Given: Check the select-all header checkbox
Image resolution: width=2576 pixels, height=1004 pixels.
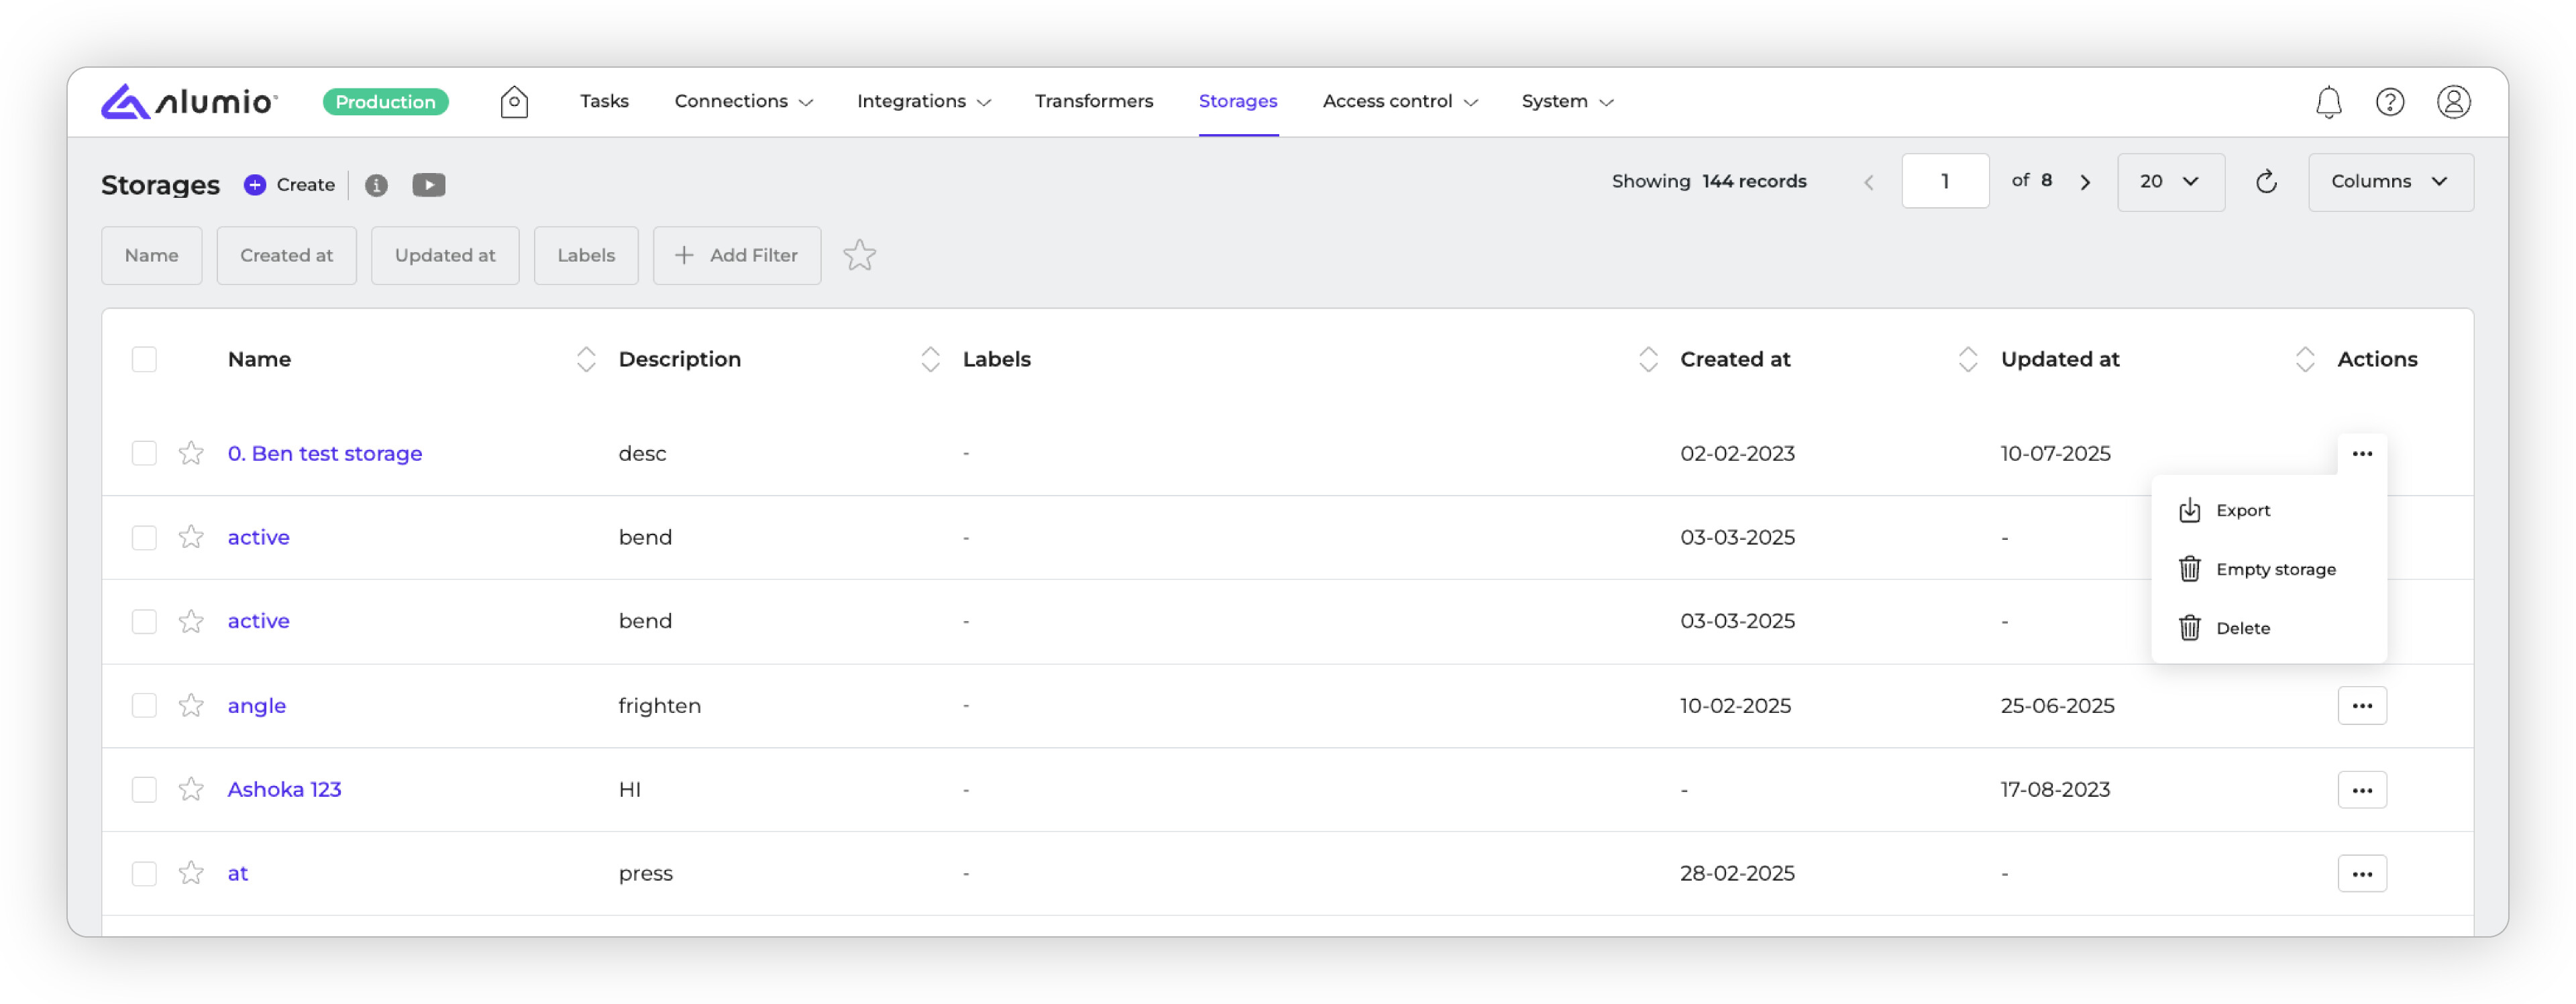Looking at the screenshot, I should pos(144,359).
